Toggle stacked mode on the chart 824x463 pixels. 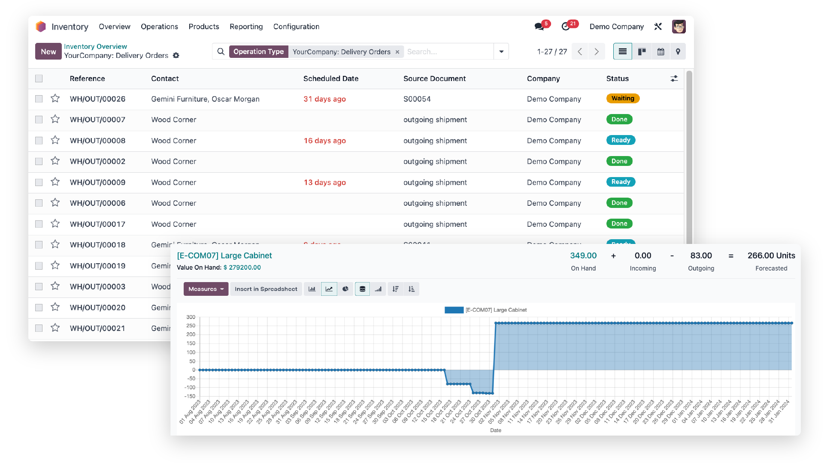(x=362, y=289)
